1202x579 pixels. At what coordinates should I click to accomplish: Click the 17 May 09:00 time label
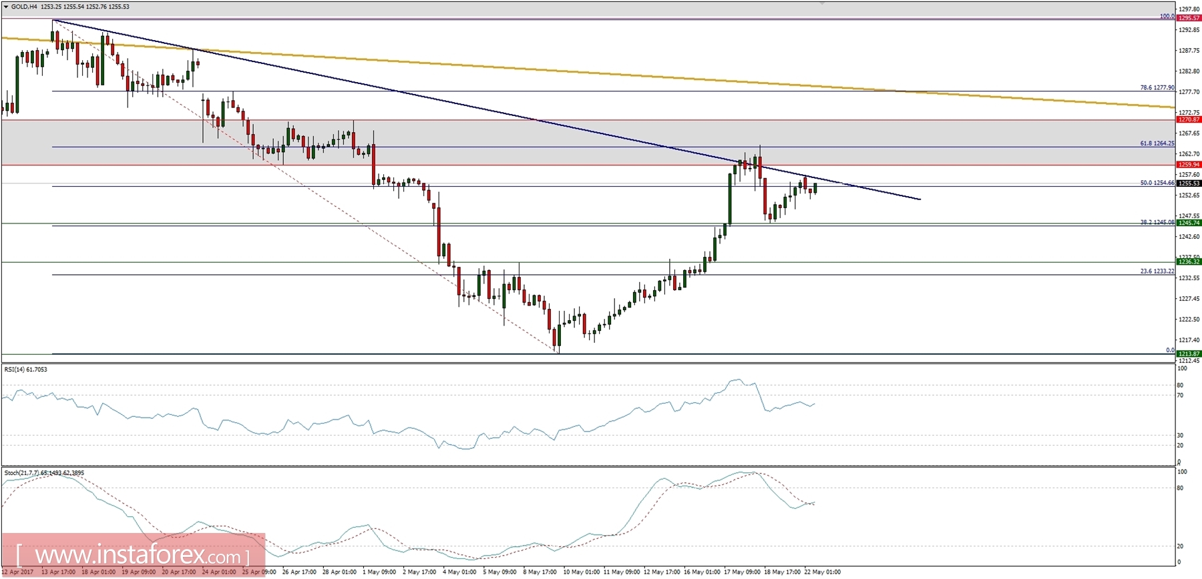[742, 572]
